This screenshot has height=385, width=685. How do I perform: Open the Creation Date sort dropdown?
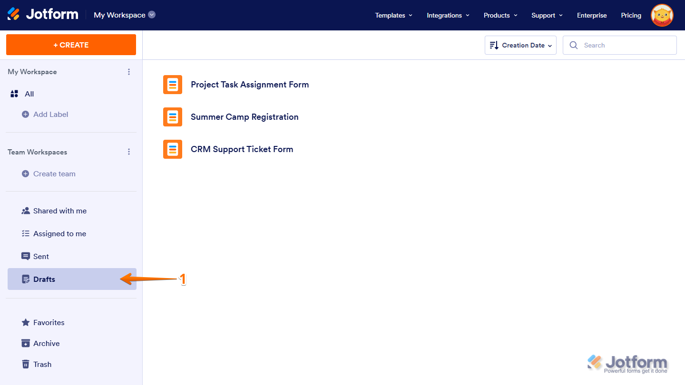click(520, 45)
